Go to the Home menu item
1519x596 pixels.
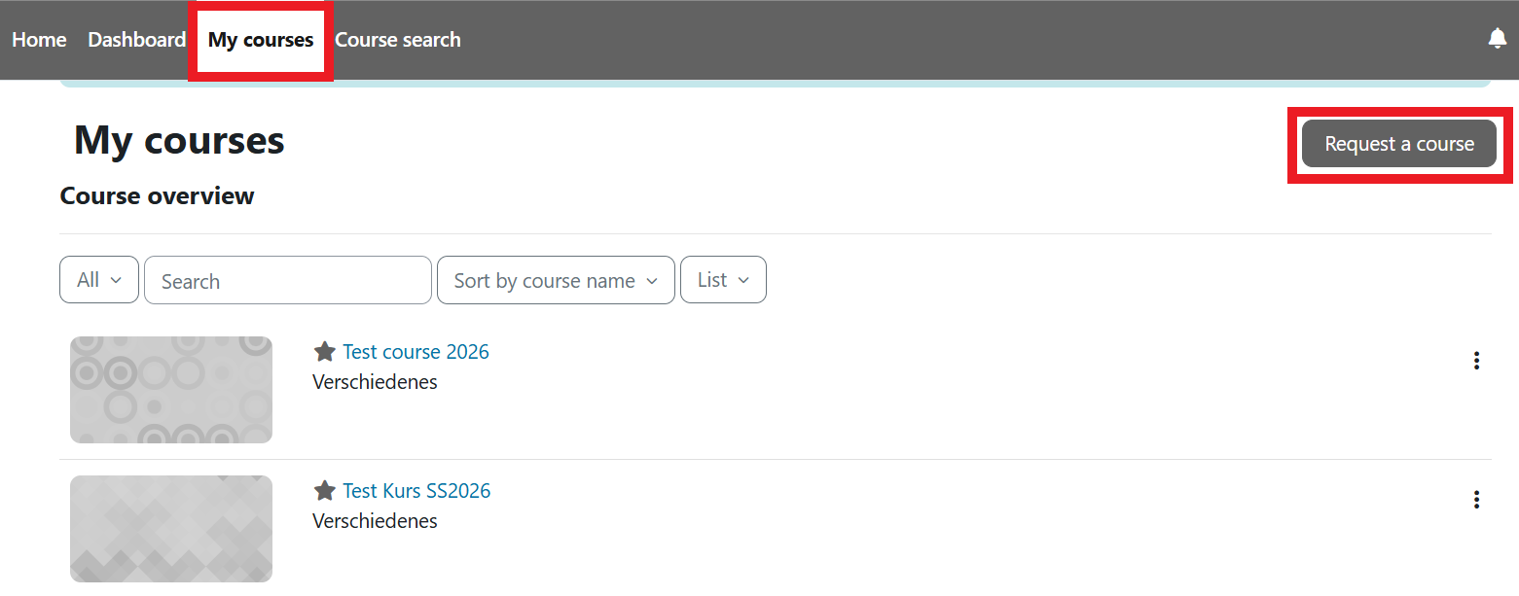tap(39, 40)
